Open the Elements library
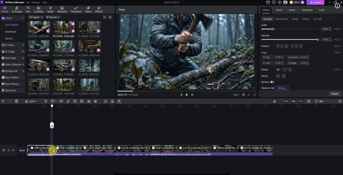This screenshot has height=175, width=343. click(x=62, y=9)
